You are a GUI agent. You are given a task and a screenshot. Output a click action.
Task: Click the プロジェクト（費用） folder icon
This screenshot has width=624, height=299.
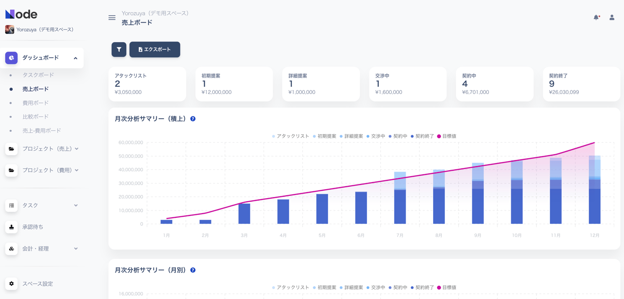click(11, 170)
